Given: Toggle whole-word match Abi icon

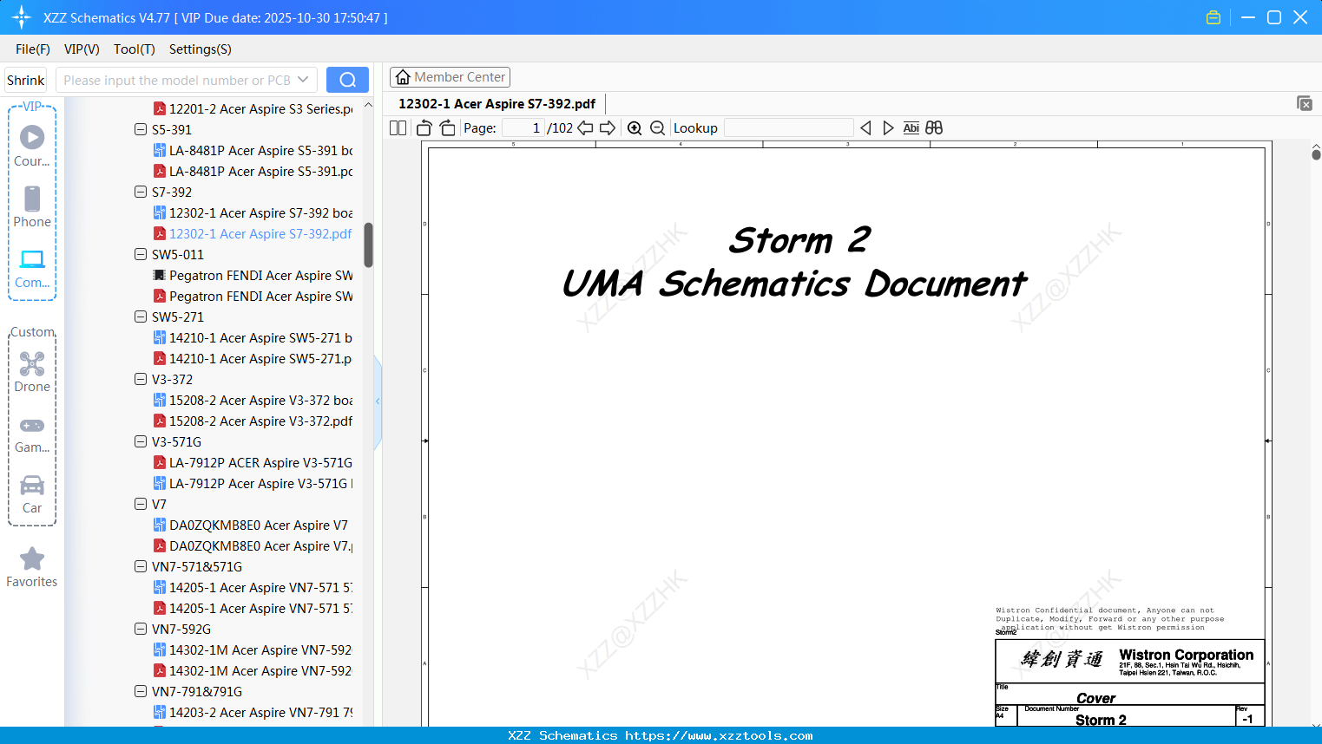Looking at the screenshot, I should [x=911, y=128].
